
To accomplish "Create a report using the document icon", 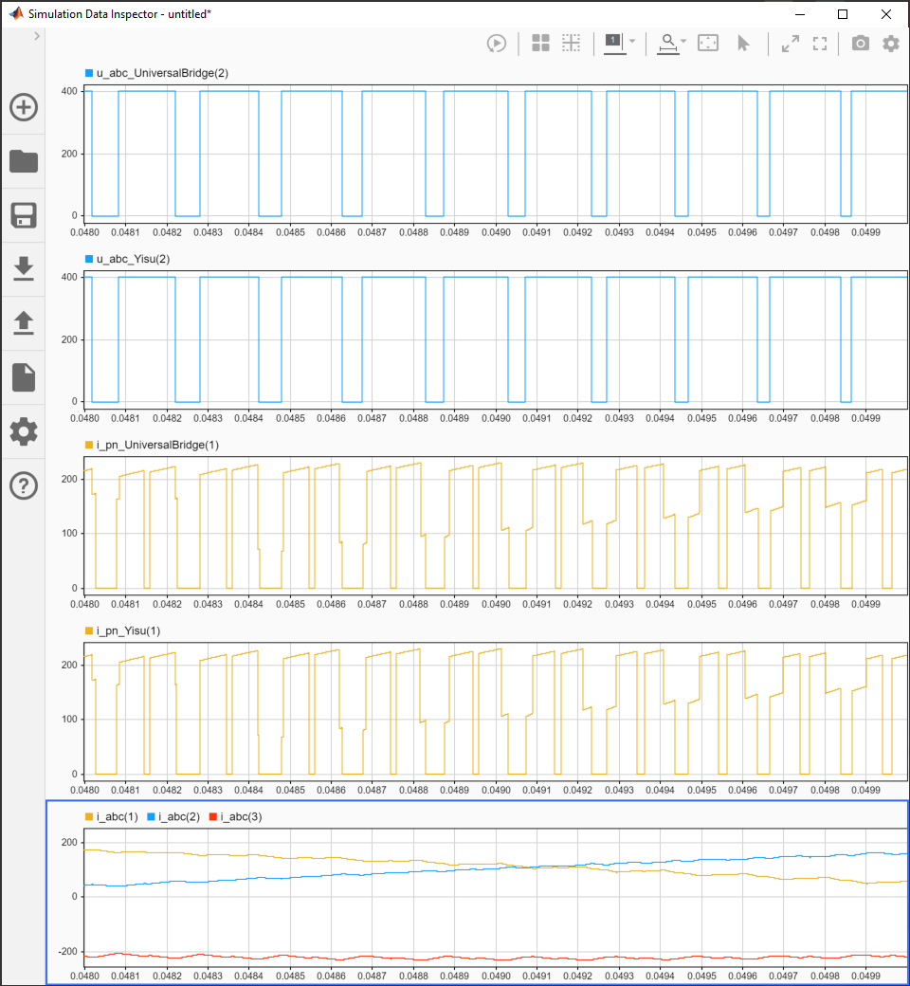I will pos(24,377).
